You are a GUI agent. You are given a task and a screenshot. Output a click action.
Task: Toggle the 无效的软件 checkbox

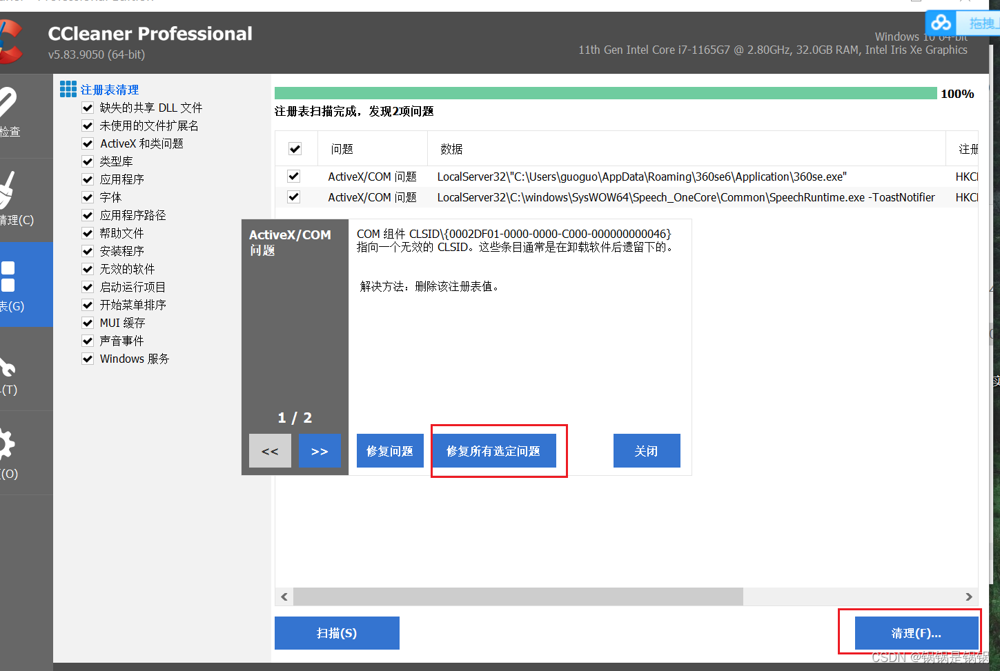click(x=88, y=269)
